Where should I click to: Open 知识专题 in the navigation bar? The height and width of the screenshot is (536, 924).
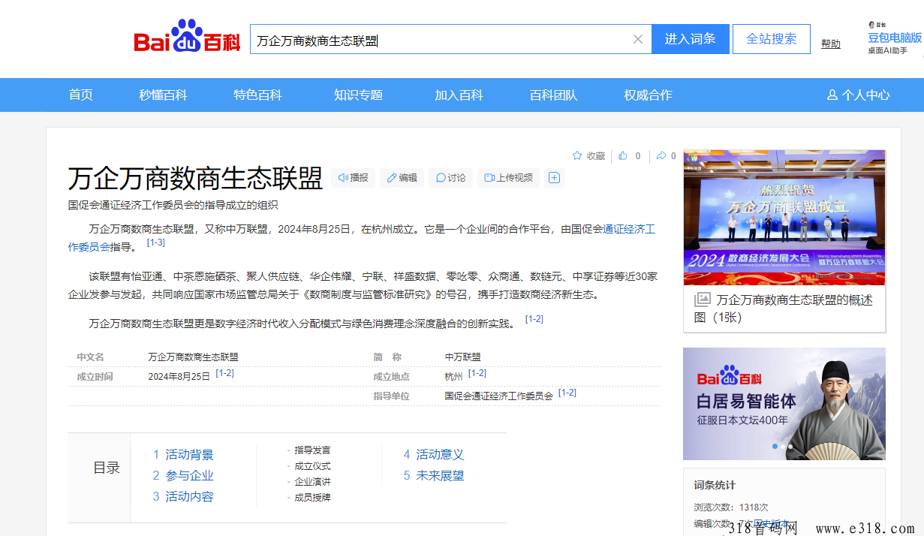coord(358,95)
